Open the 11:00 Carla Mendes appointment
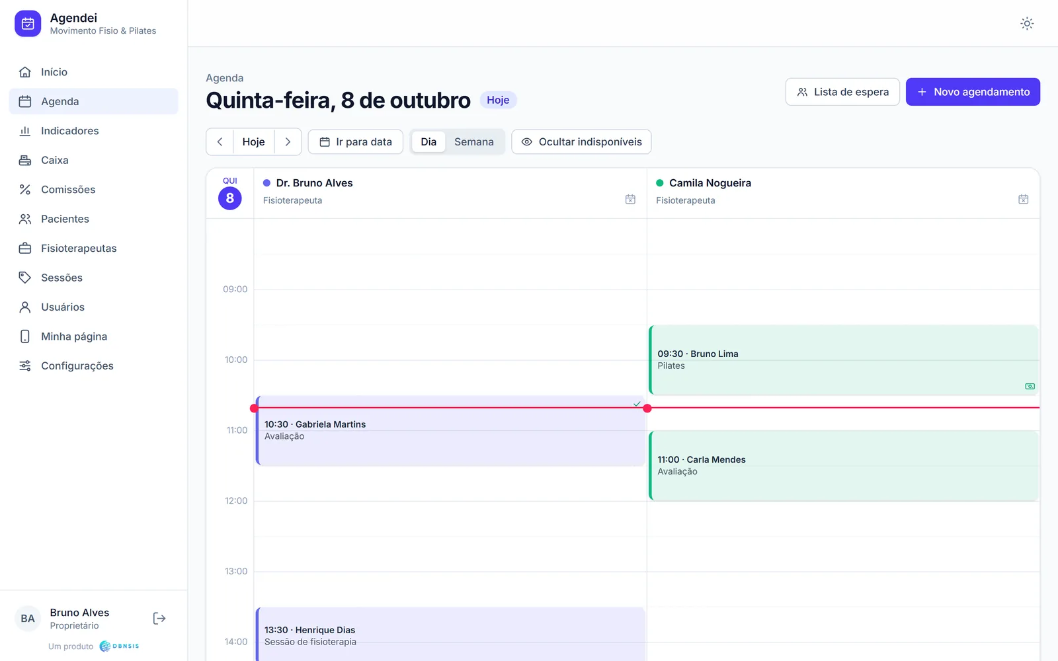Screen dimensions: 1058x661 pyautogui.click(x=844, y=466)
